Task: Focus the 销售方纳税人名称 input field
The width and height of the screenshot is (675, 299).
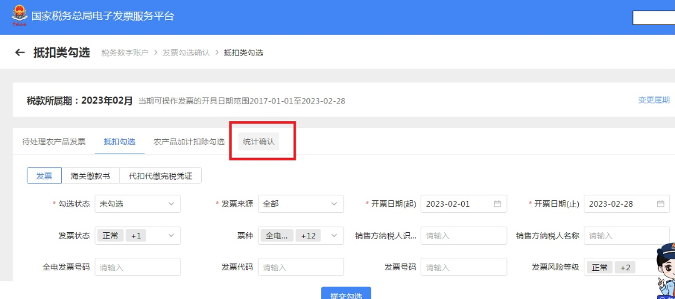Action: pyautogui.click(x=627, y=235)
